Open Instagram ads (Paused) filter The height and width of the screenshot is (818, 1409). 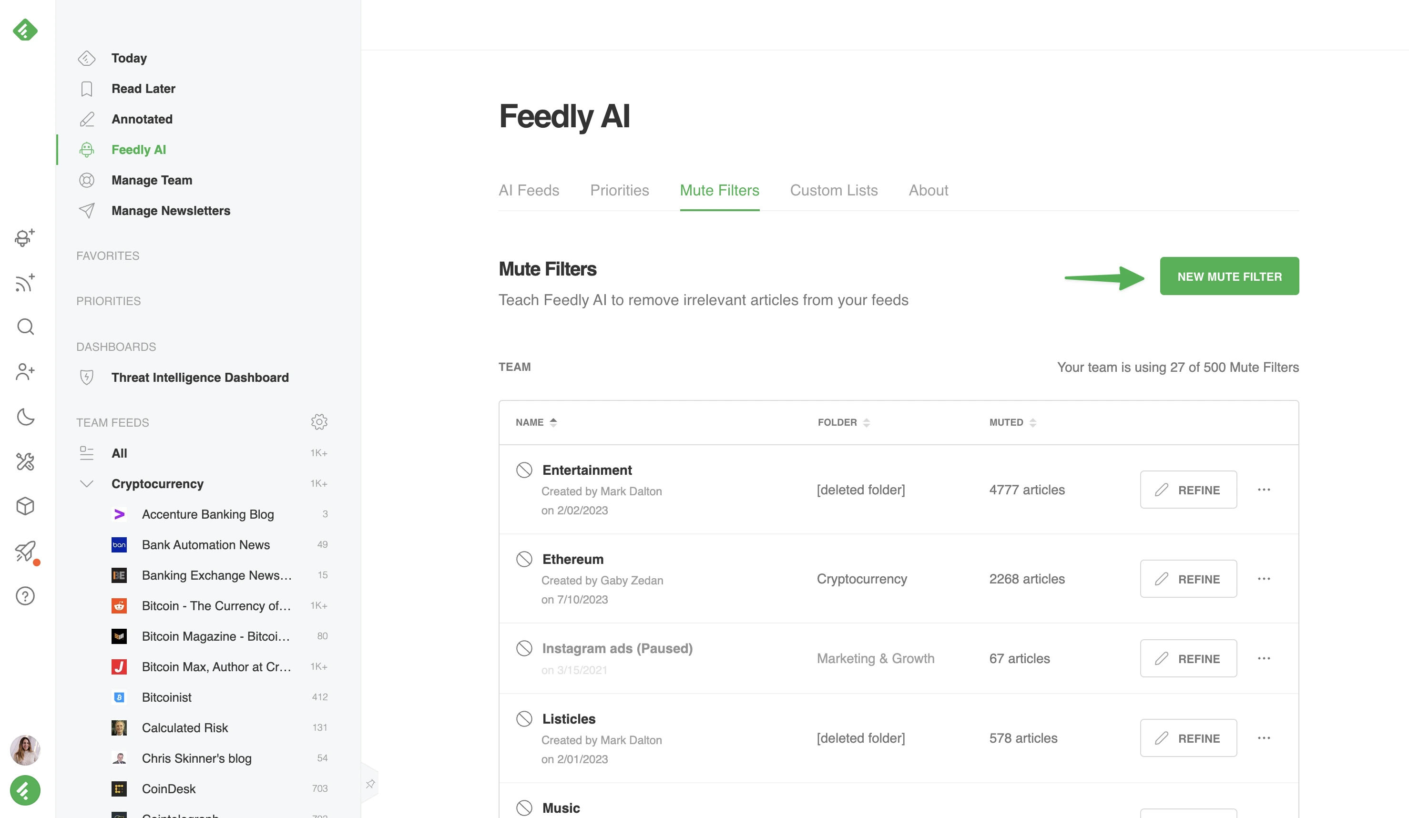click(617, 648)
